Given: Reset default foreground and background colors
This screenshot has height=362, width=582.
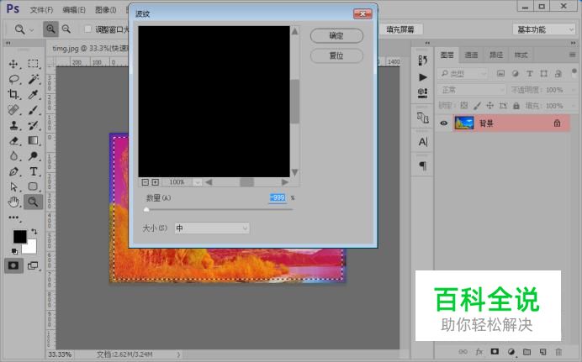Looking at the screenshot, I should click(x=14, y=252).
